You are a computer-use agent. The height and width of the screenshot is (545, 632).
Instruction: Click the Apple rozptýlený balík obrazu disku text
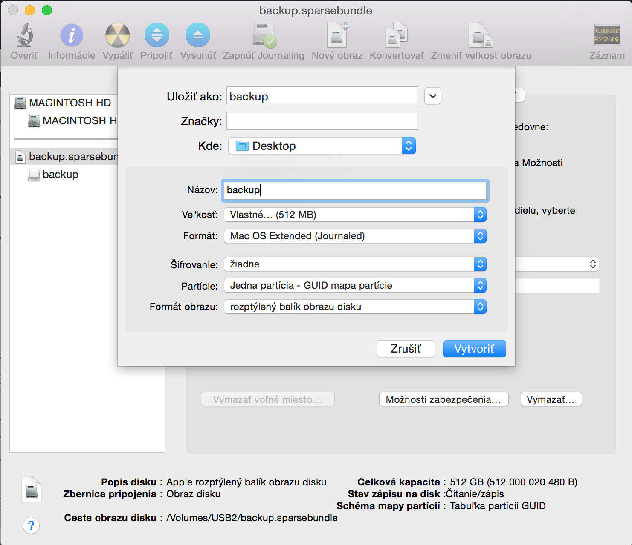point(246,482)
